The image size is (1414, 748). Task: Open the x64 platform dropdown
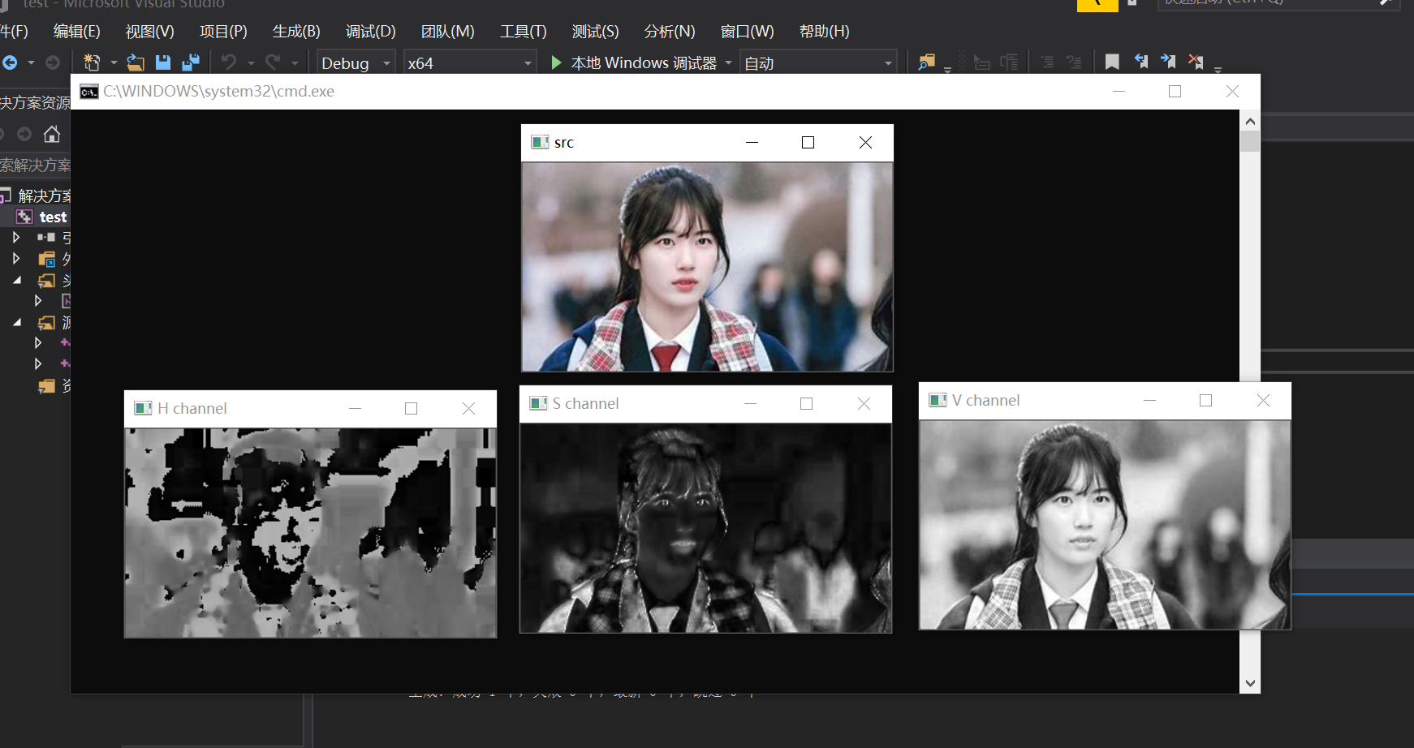click(x=527, y=62)
